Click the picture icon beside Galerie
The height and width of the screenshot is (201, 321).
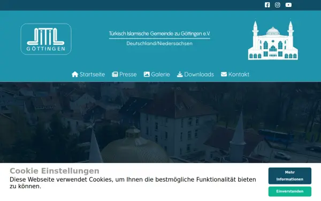(x=147, y=75)
